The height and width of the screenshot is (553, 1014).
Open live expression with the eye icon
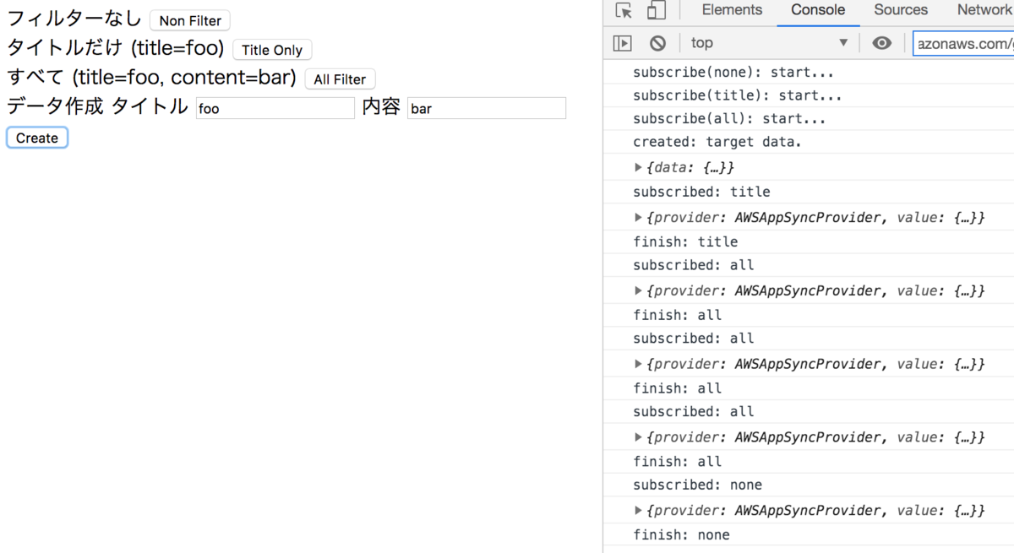tap(881, 43)
